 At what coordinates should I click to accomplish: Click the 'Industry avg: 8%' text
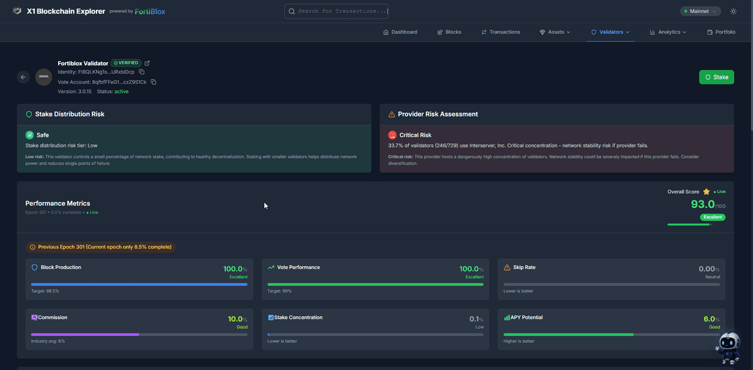(48, 341)
